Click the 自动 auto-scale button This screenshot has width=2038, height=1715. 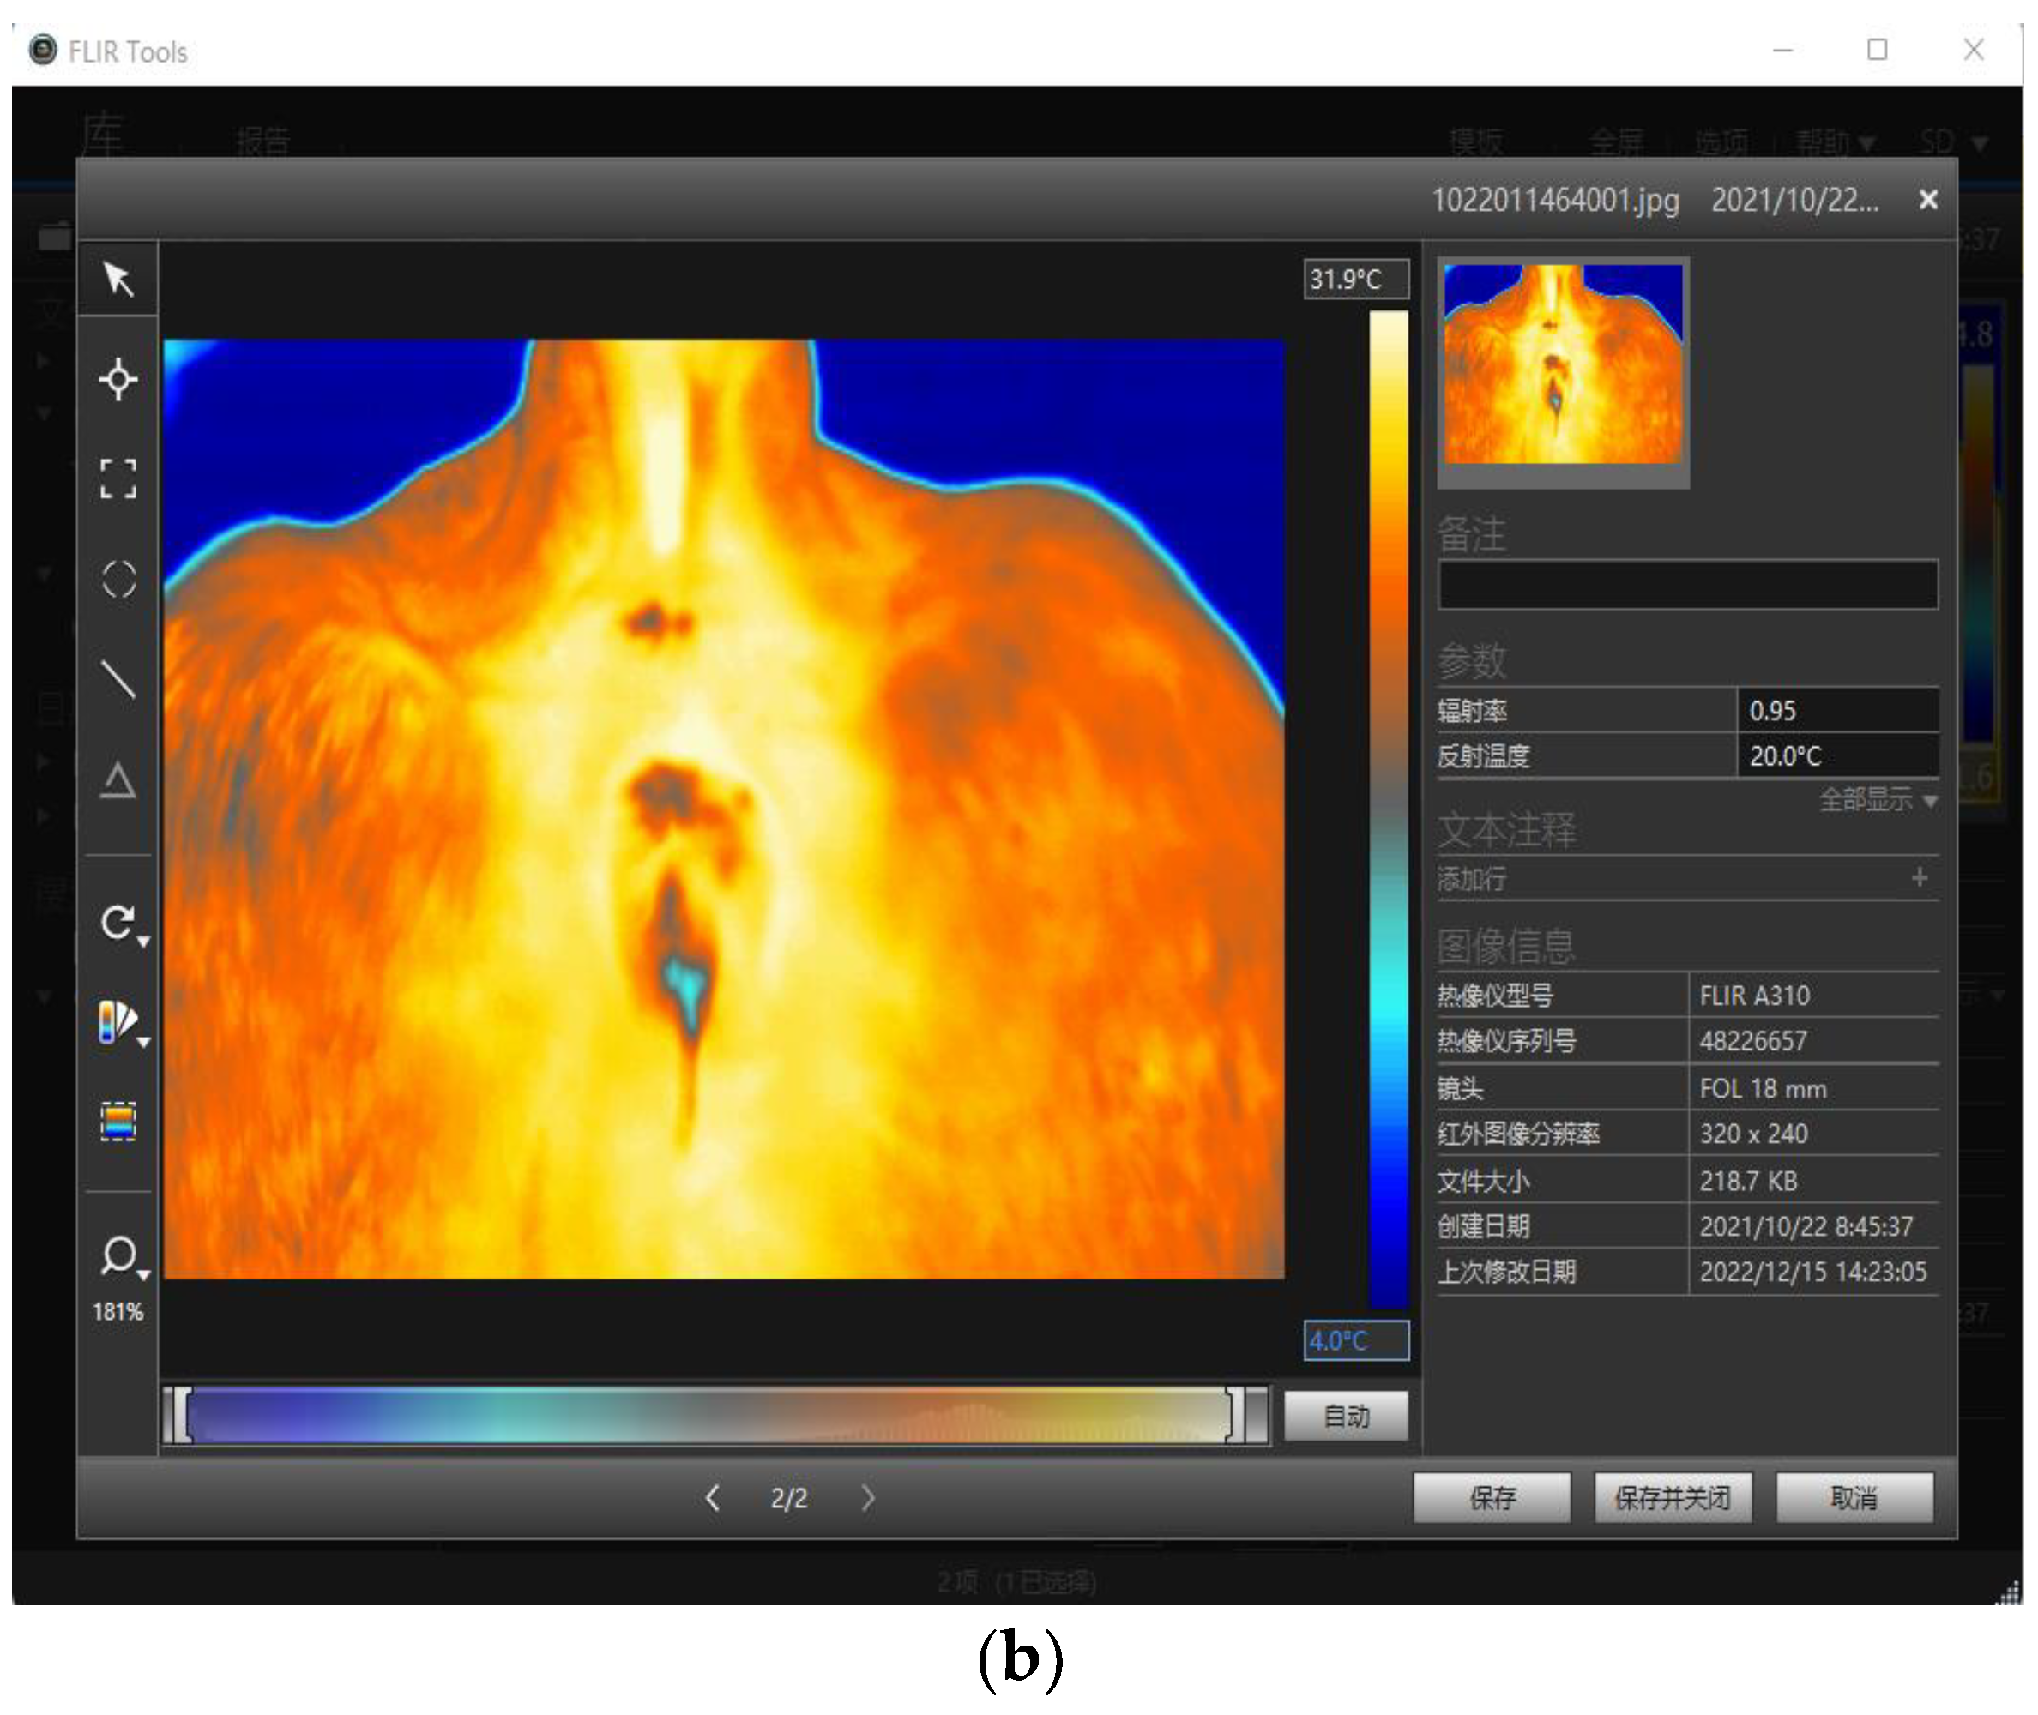[x=1346, y=1416]
